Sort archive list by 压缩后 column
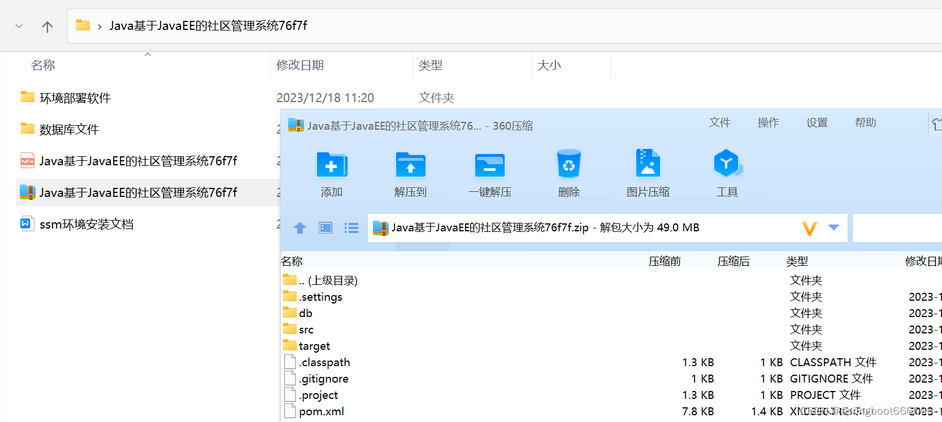The height and width of the screenshot is (422, 942). click(733, 261)
